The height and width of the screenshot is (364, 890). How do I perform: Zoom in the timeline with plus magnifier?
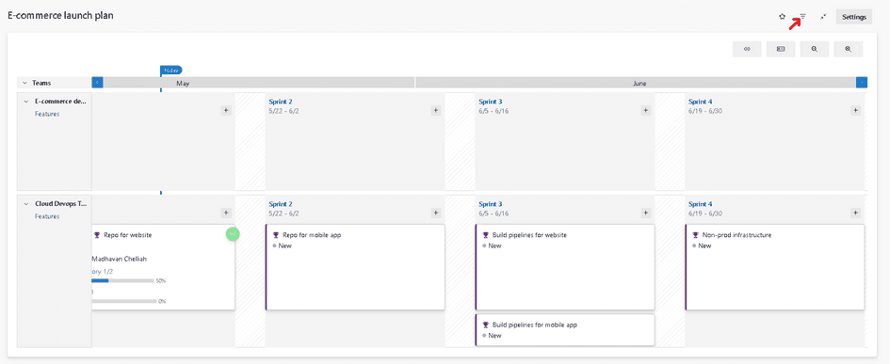pyautogui.click(x=848, y=49)
